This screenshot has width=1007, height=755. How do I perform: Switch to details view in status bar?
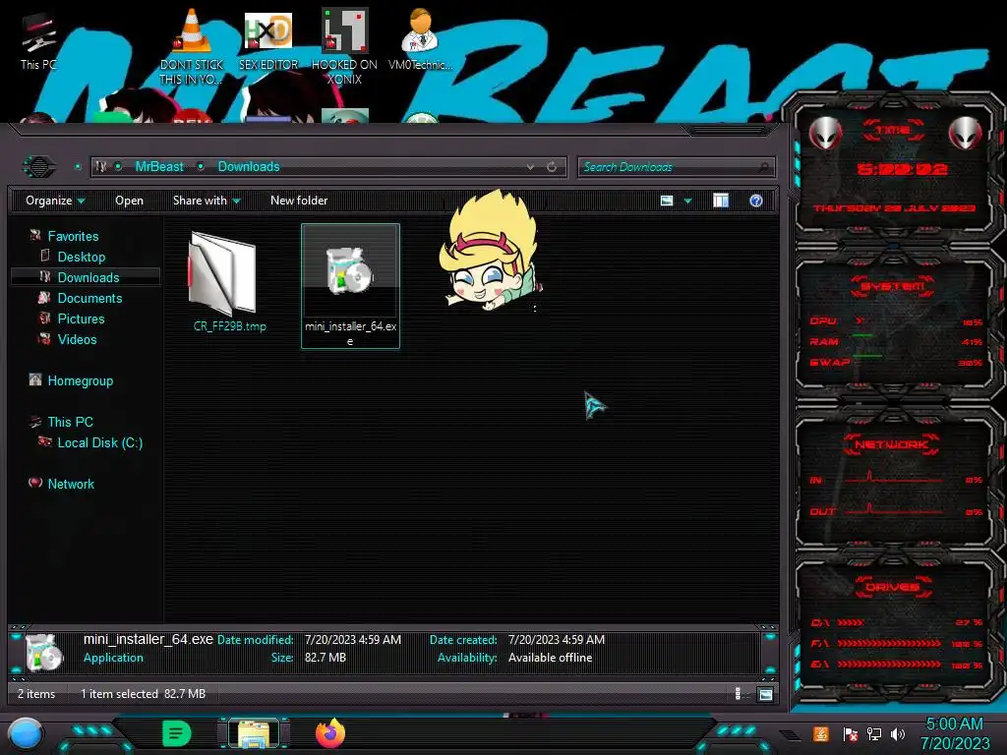tap(738, 694)
